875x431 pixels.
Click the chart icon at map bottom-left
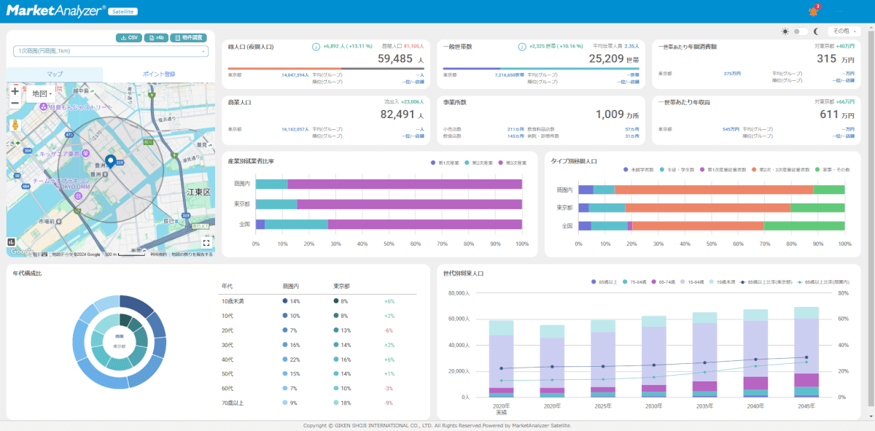coord(12,242)
